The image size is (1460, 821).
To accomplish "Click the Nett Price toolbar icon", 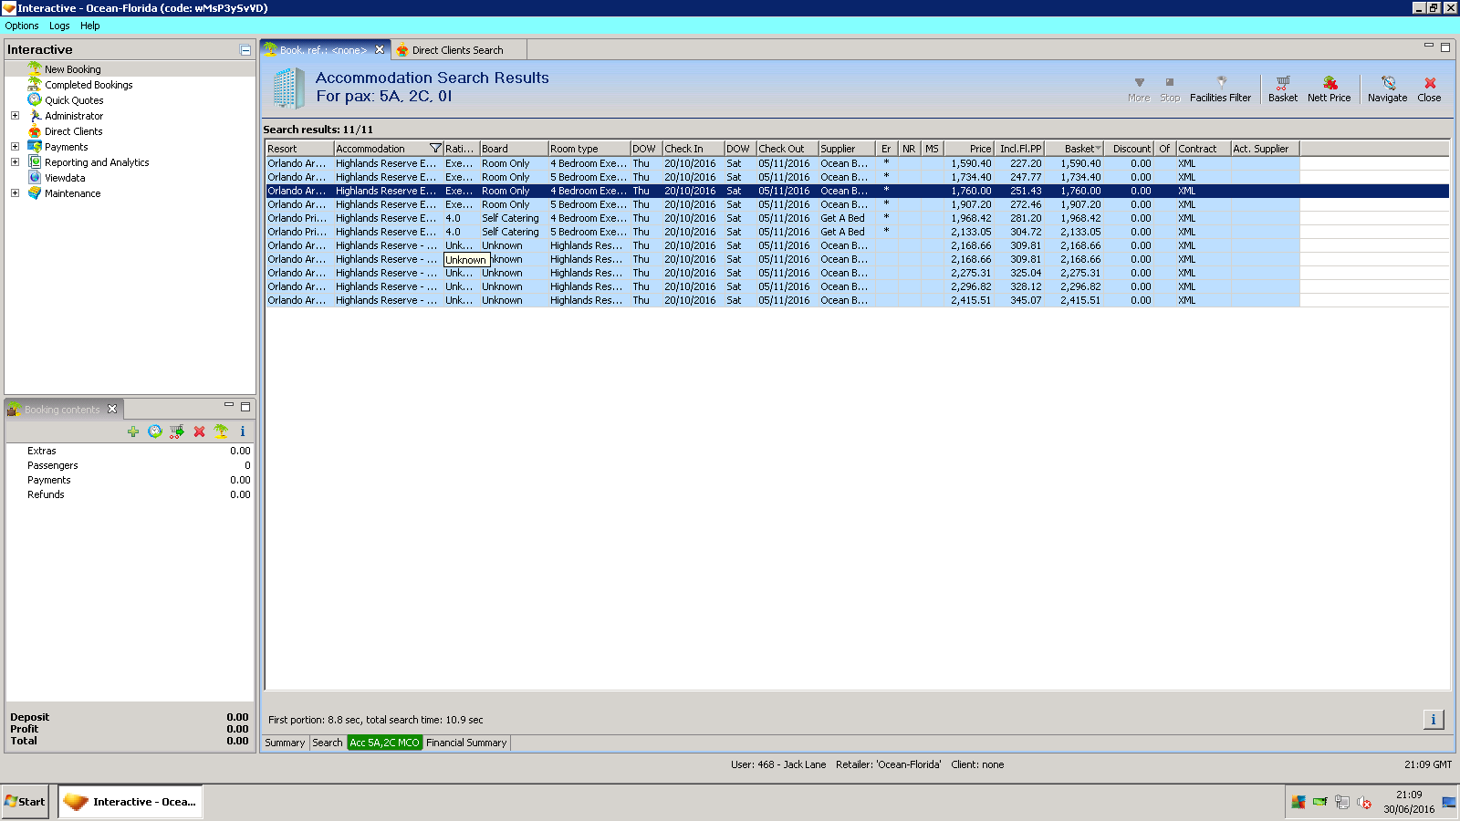I will [1329, 88].
